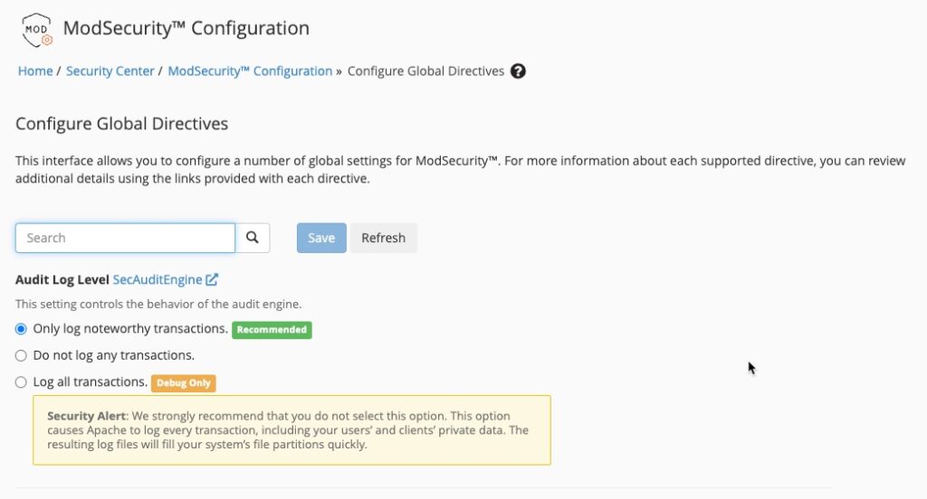This screenshot has height=499, width=927.
Task: Click the yellow Security Alert message box
Action: [291, 430]
